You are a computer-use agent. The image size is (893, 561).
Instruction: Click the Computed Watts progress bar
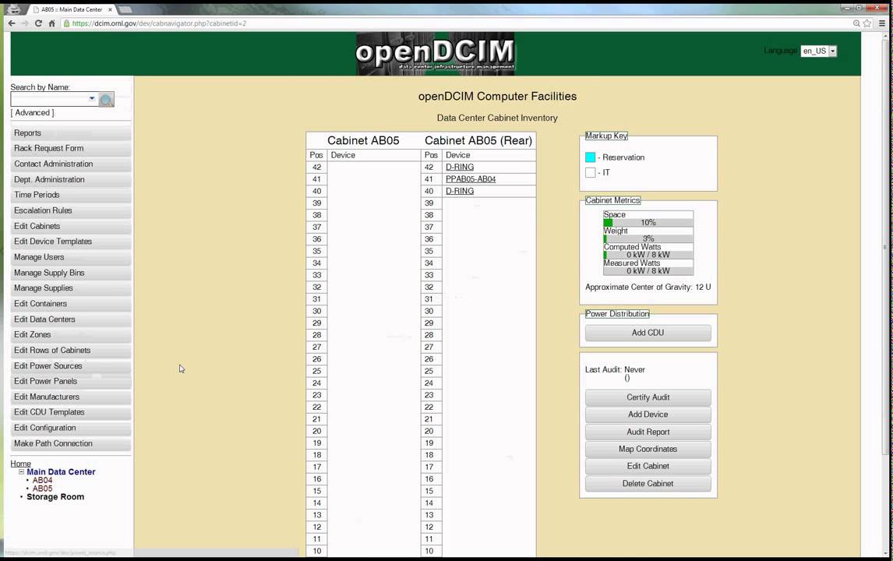point(648,255)
